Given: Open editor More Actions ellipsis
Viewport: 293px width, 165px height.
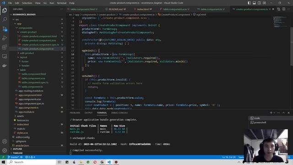Looking at the screenshot, I should (289, 9).
